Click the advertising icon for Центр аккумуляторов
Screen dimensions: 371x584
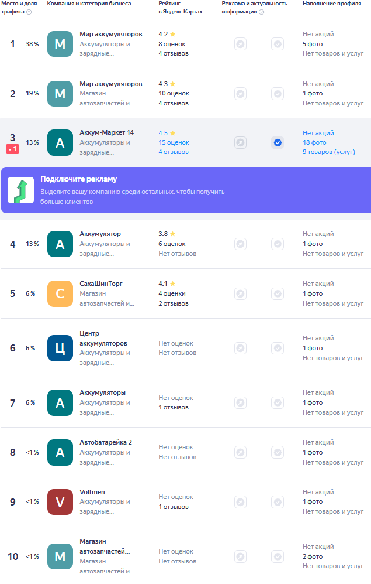pos(240,349)
